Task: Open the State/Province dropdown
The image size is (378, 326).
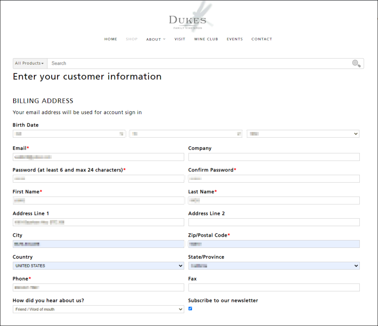Action: pyautogui.click(x=274, y=266)
